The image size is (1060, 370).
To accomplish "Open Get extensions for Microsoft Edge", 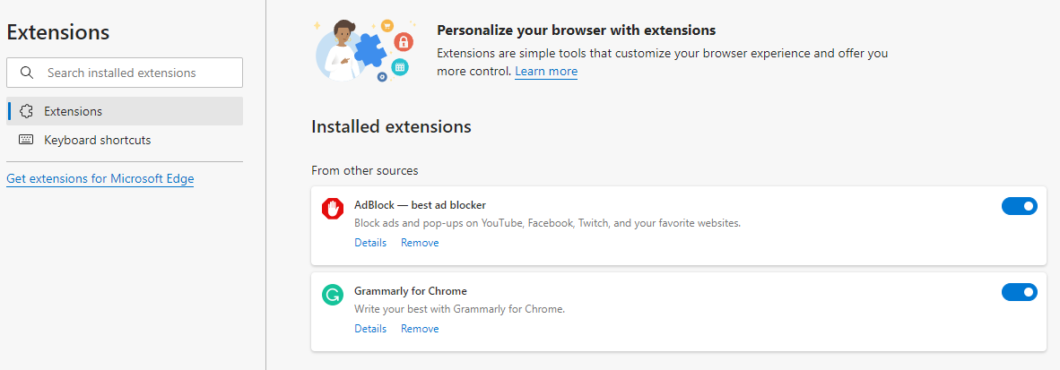I will (100, 178).
